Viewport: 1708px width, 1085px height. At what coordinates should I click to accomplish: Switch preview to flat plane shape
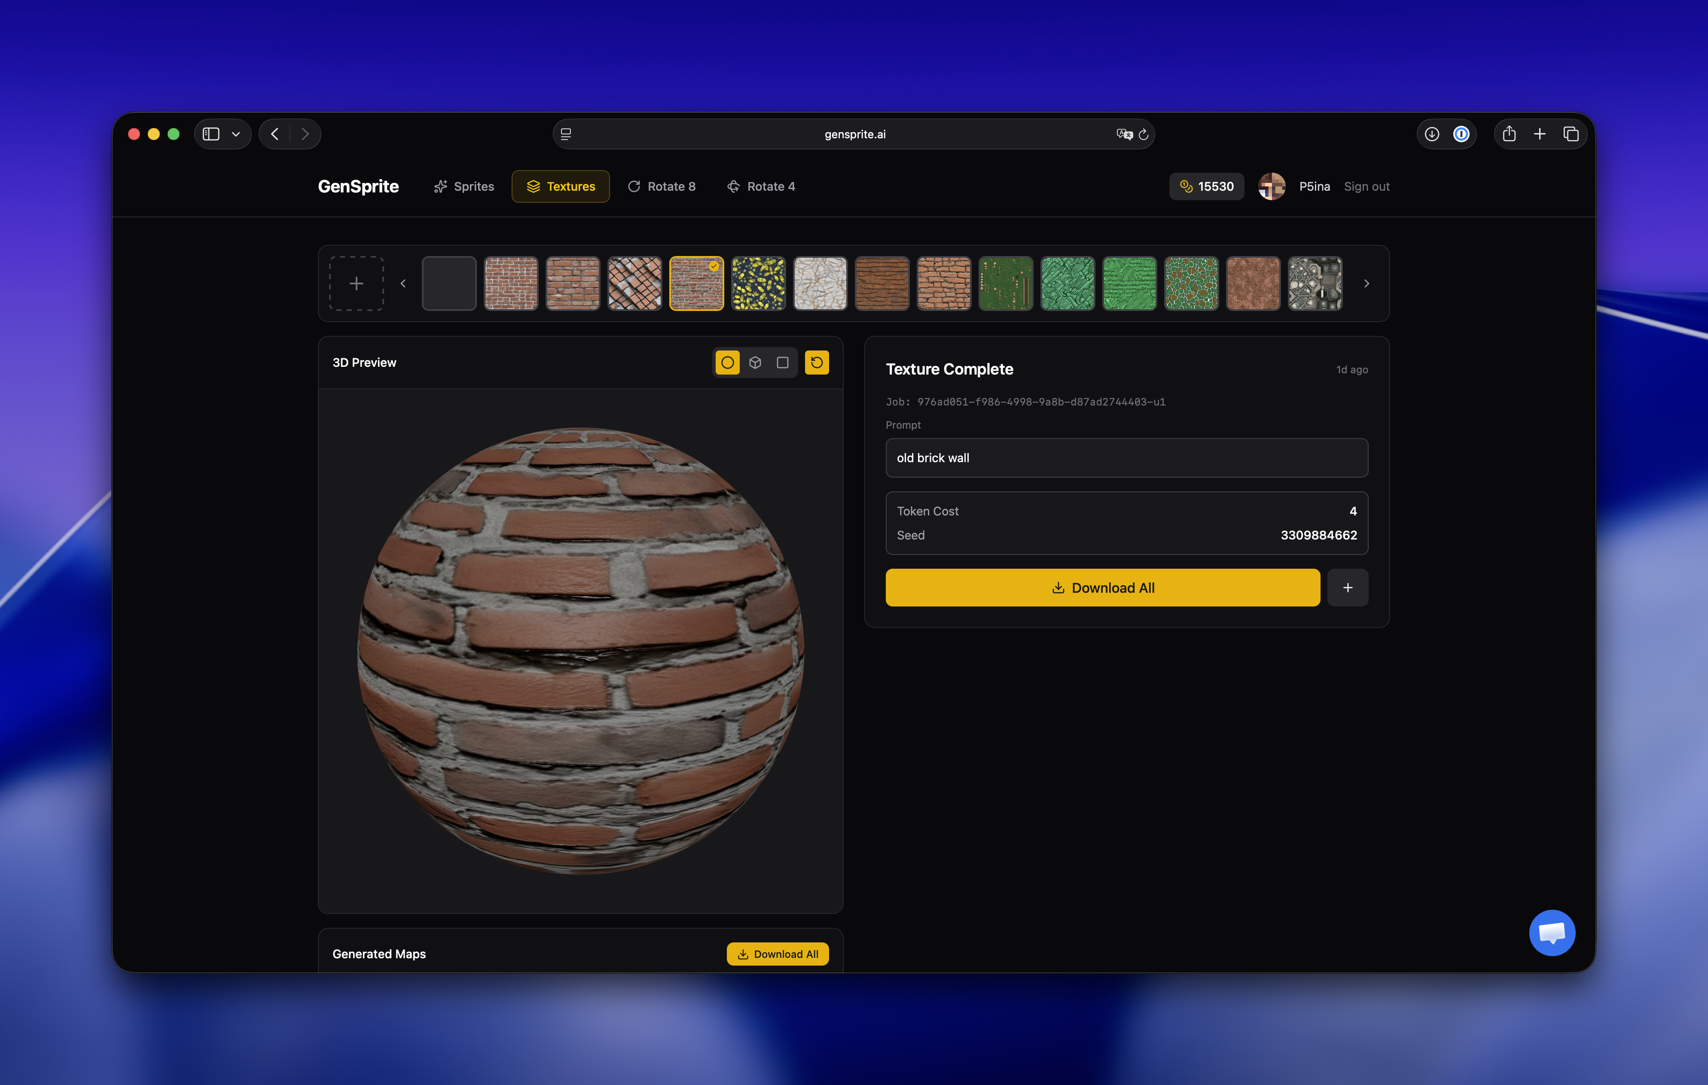[782, 363]
